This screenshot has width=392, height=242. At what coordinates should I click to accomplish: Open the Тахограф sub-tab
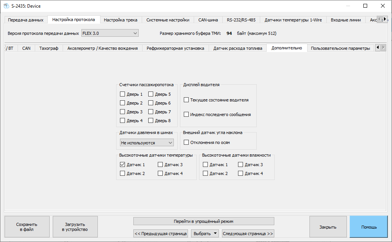(49, 48)
